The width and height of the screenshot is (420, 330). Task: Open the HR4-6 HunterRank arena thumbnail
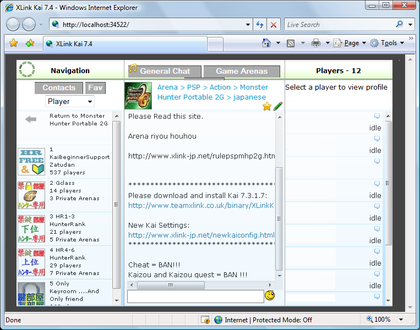coord(31,262)
